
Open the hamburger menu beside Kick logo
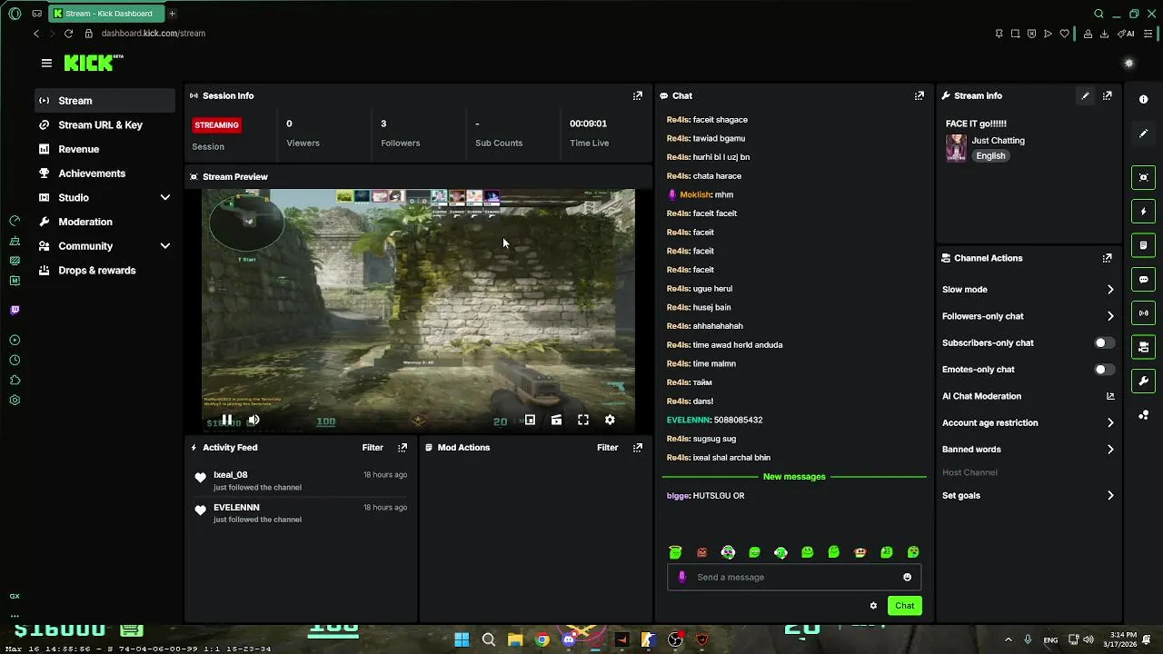pyautogui.click(x=46, y=63)
